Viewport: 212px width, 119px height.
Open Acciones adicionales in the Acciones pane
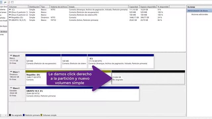[199, 14]
